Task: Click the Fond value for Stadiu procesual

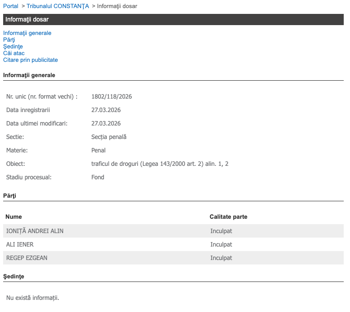Action: (98, 178)
